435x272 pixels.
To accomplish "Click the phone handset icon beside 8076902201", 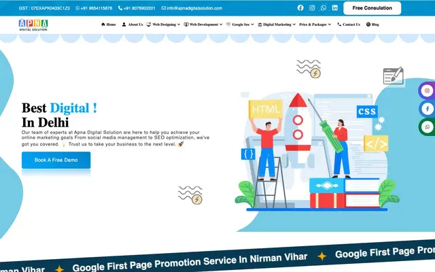I will click(x=120, y=8).
